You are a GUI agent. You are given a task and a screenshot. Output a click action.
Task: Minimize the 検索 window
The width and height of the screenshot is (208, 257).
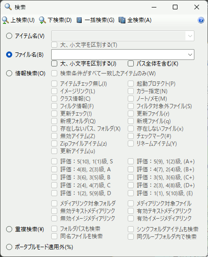154,7
